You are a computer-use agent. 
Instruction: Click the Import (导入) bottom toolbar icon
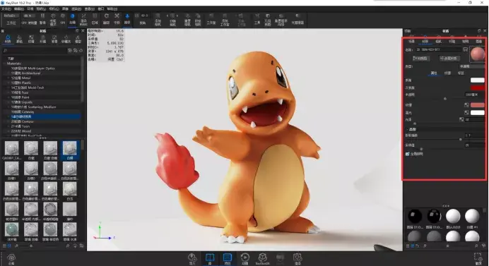tap(192, 259)
